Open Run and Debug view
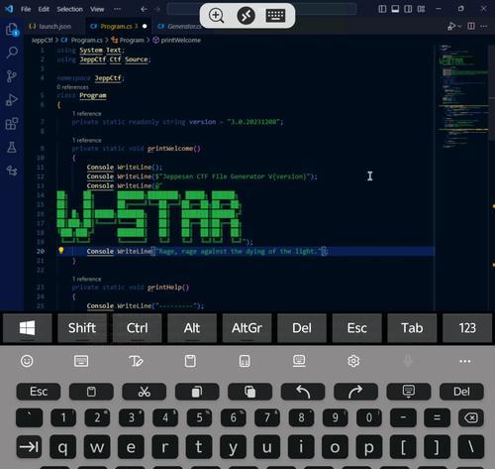 click(12, 100)
